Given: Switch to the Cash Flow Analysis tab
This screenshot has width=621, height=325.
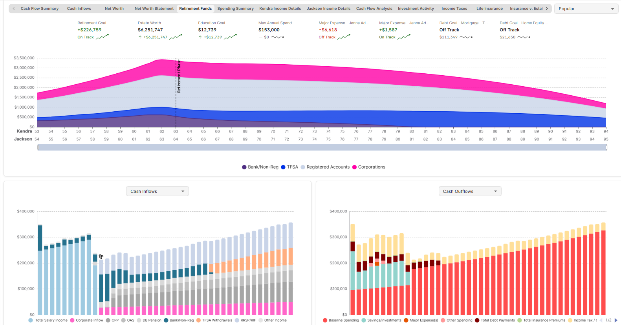Looking at the screenshot, I should click(374, 9).
